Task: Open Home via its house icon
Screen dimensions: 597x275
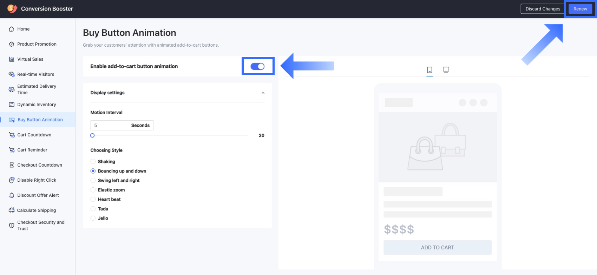Action: click(12, 29)
